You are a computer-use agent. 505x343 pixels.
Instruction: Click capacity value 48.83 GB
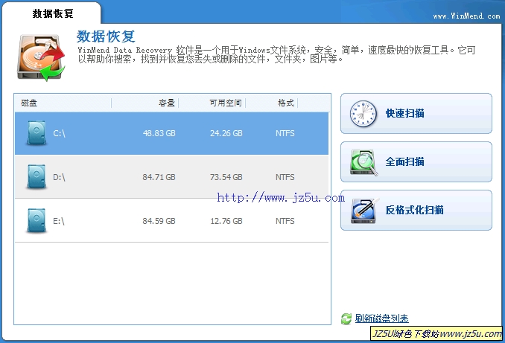coord(159,133)
